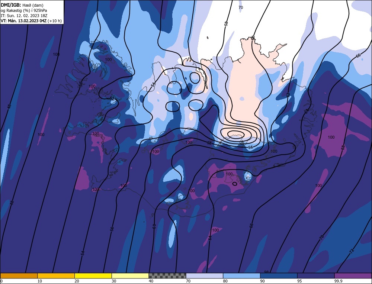Click the purple 99.9 legend swatch

point(353,275)
